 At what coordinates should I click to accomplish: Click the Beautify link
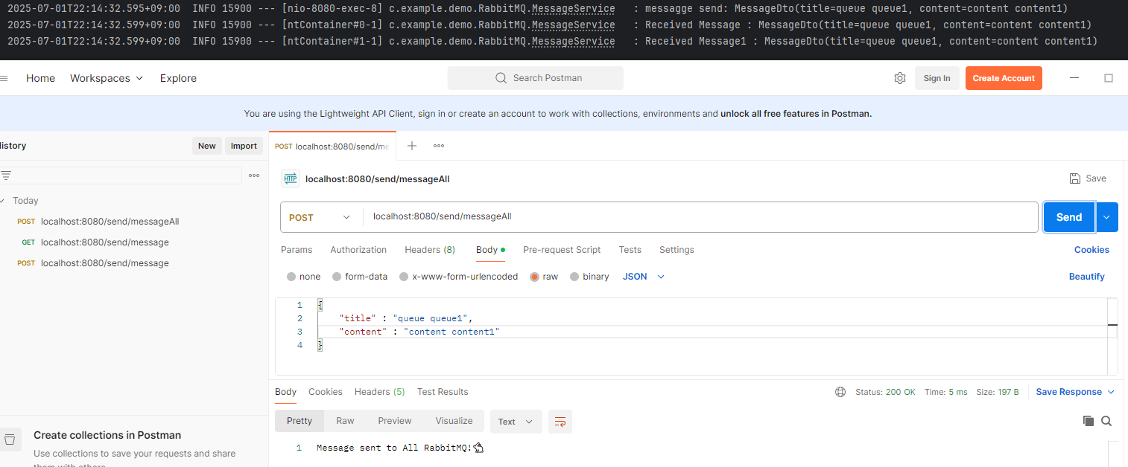(x=1086, y=277)
